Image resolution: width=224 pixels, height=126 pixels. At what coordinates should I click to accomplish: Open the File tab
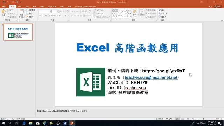(x=4, y=6)
